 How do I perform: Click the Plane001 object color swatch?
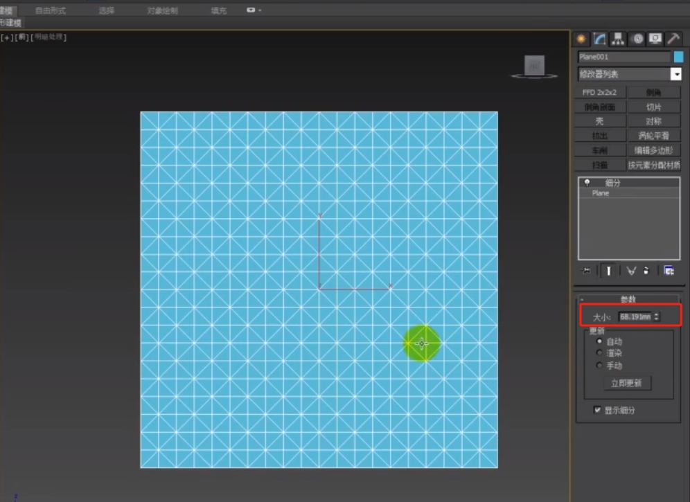(678, 57)
